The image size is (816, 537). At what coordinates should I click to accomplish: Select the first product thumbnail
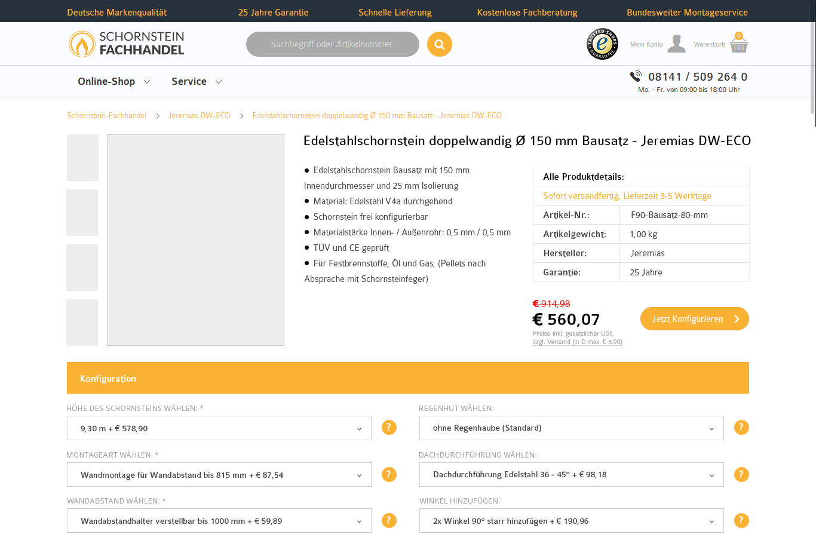point(82,158)
